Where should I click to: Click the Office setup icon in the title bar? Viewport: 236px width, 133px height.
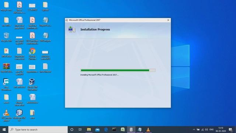coord(67,20)
